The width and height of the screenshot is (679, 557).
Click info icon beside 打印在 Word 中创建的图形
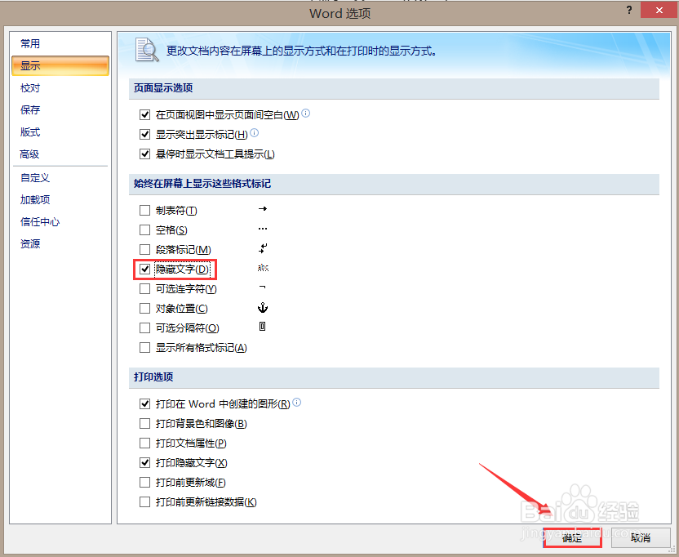296,403
